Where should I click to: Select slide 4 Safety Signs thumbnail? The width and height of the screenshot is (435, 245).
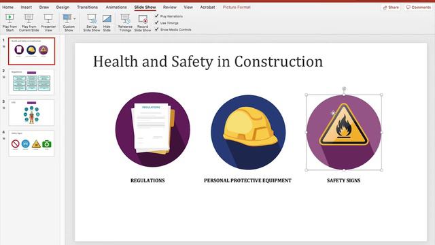click(31, 144)
